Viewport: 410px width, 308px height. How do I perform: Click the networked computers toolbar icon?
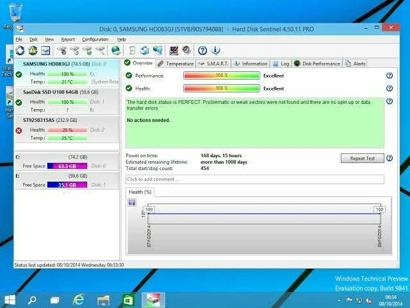point(158,50)
